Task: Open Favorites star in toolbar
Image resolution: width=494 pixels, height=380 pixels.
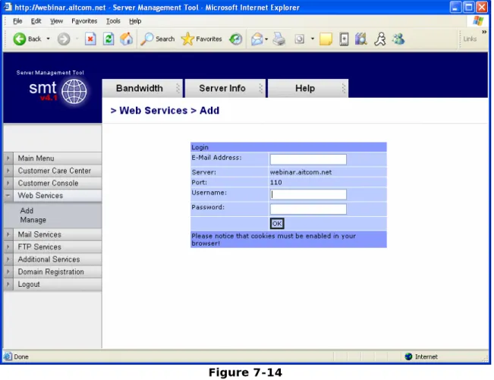Action: [x=187, y=39]
